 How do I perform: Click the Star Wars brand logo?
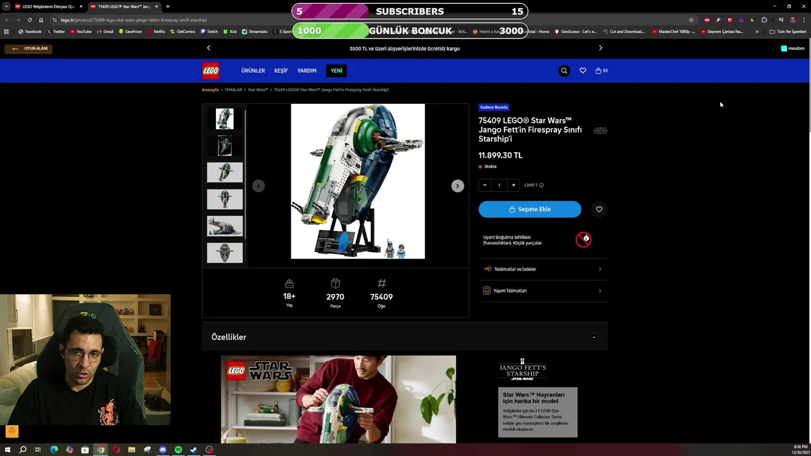click(x=600, y=130)
